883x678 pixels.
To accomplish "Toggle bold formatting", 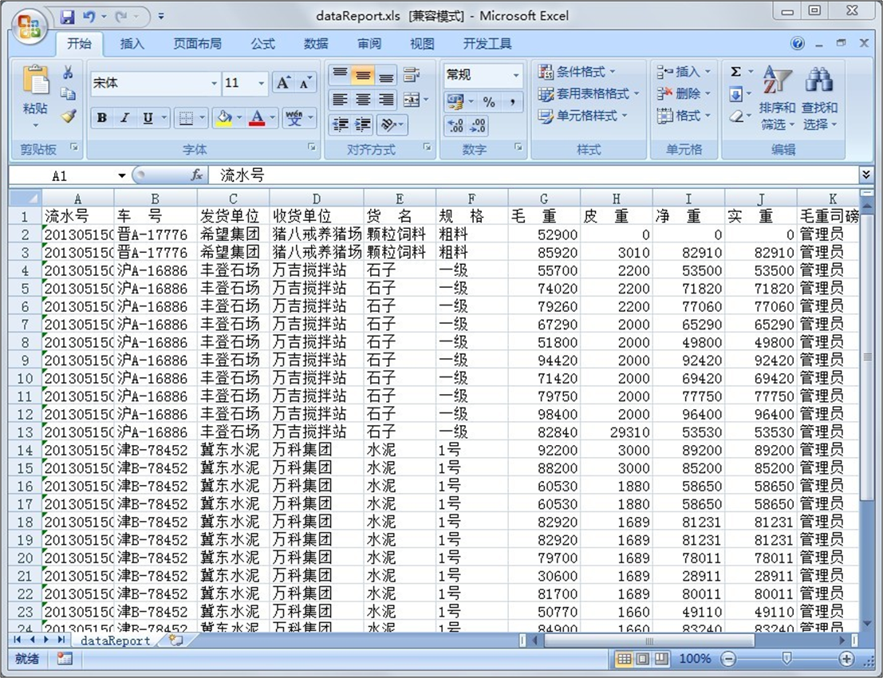I will [x=102, y=118].
